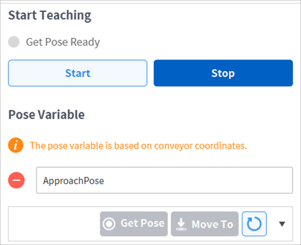Viewport: 301px width, 245px height.
Task: Click the conveyor coordinates warning text
Action: 138,146
